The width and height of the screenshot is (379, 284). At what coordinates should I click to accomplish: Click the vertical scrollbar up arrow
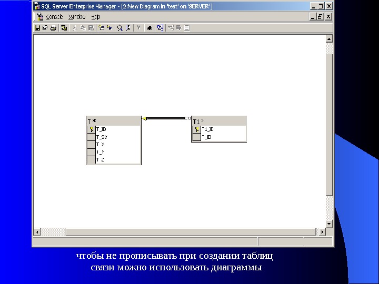coord(329,39)
